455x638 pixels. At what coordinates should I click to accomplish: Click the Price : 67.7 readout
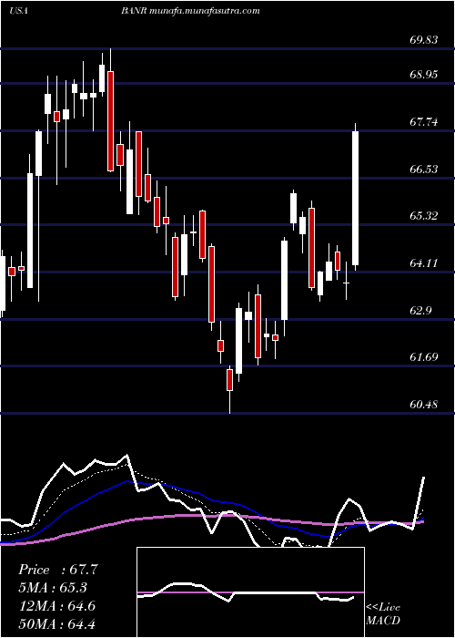58,570
